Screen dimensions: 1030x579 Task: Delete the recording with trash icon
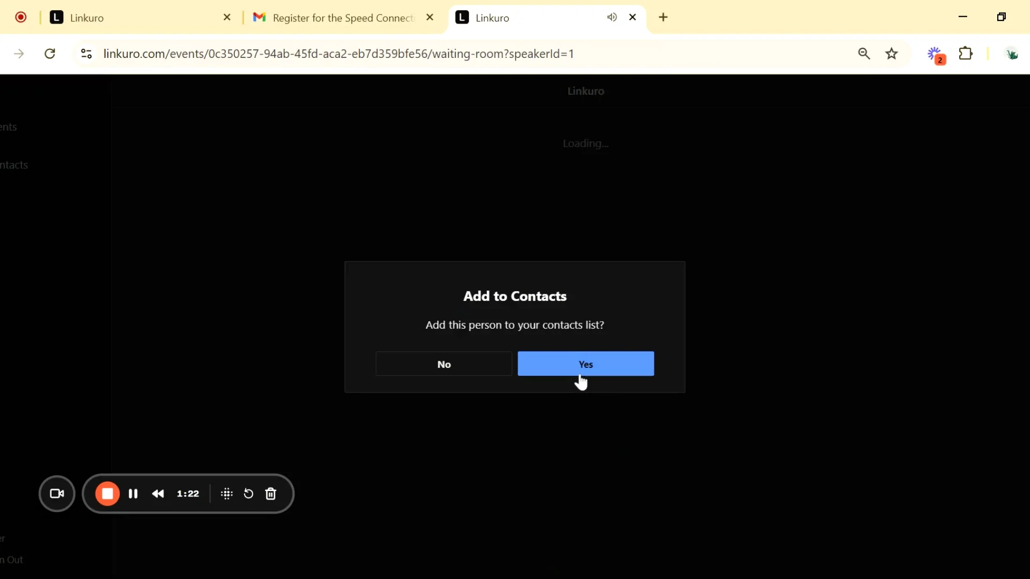click(271, 494)
